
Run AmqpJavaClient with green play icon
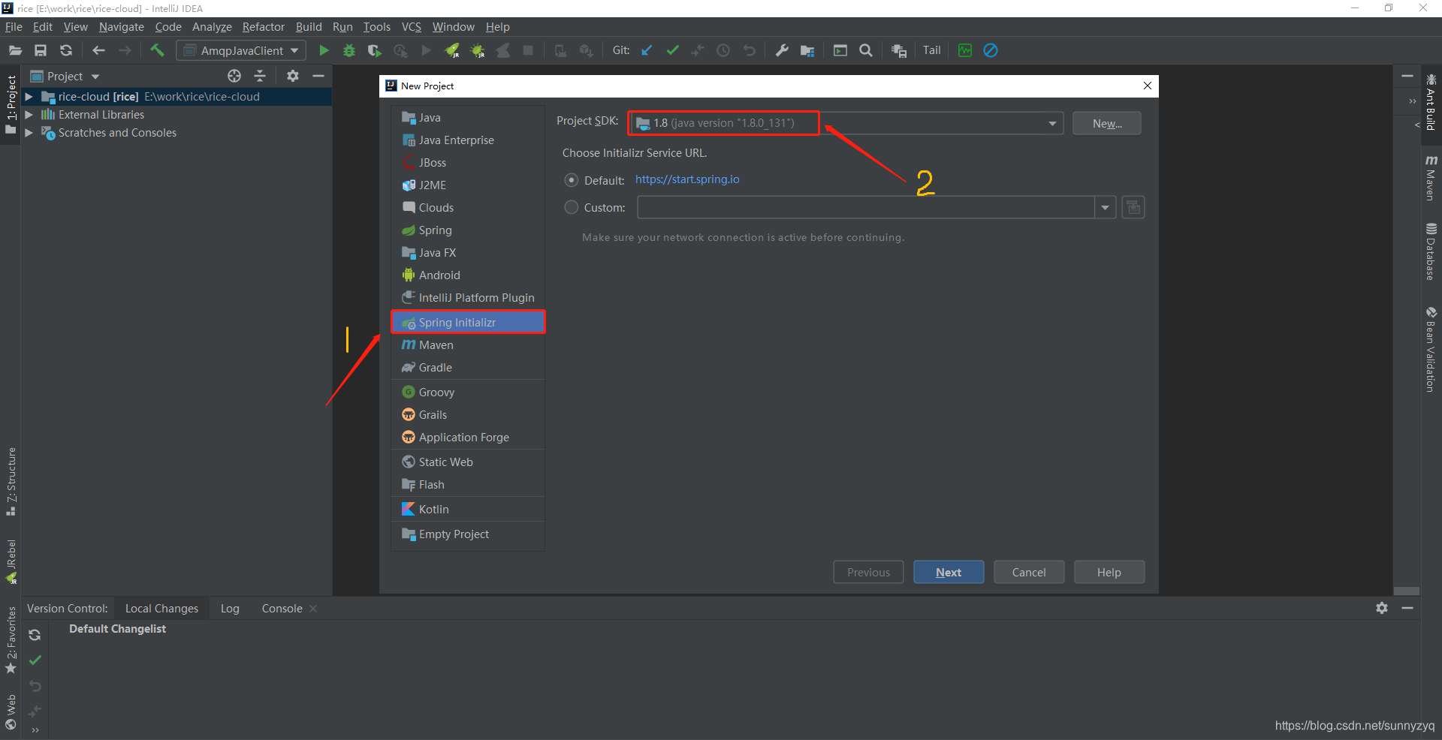point(324,50)
